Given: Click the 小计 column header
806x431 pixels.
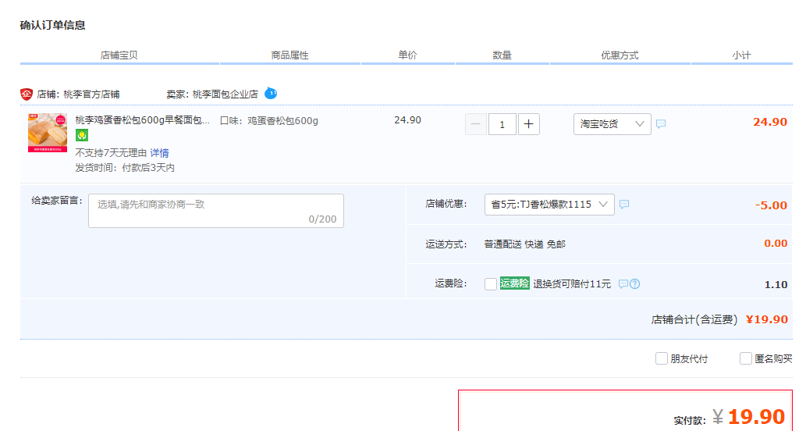Looking at the screenshot, I should click(741, 55).
